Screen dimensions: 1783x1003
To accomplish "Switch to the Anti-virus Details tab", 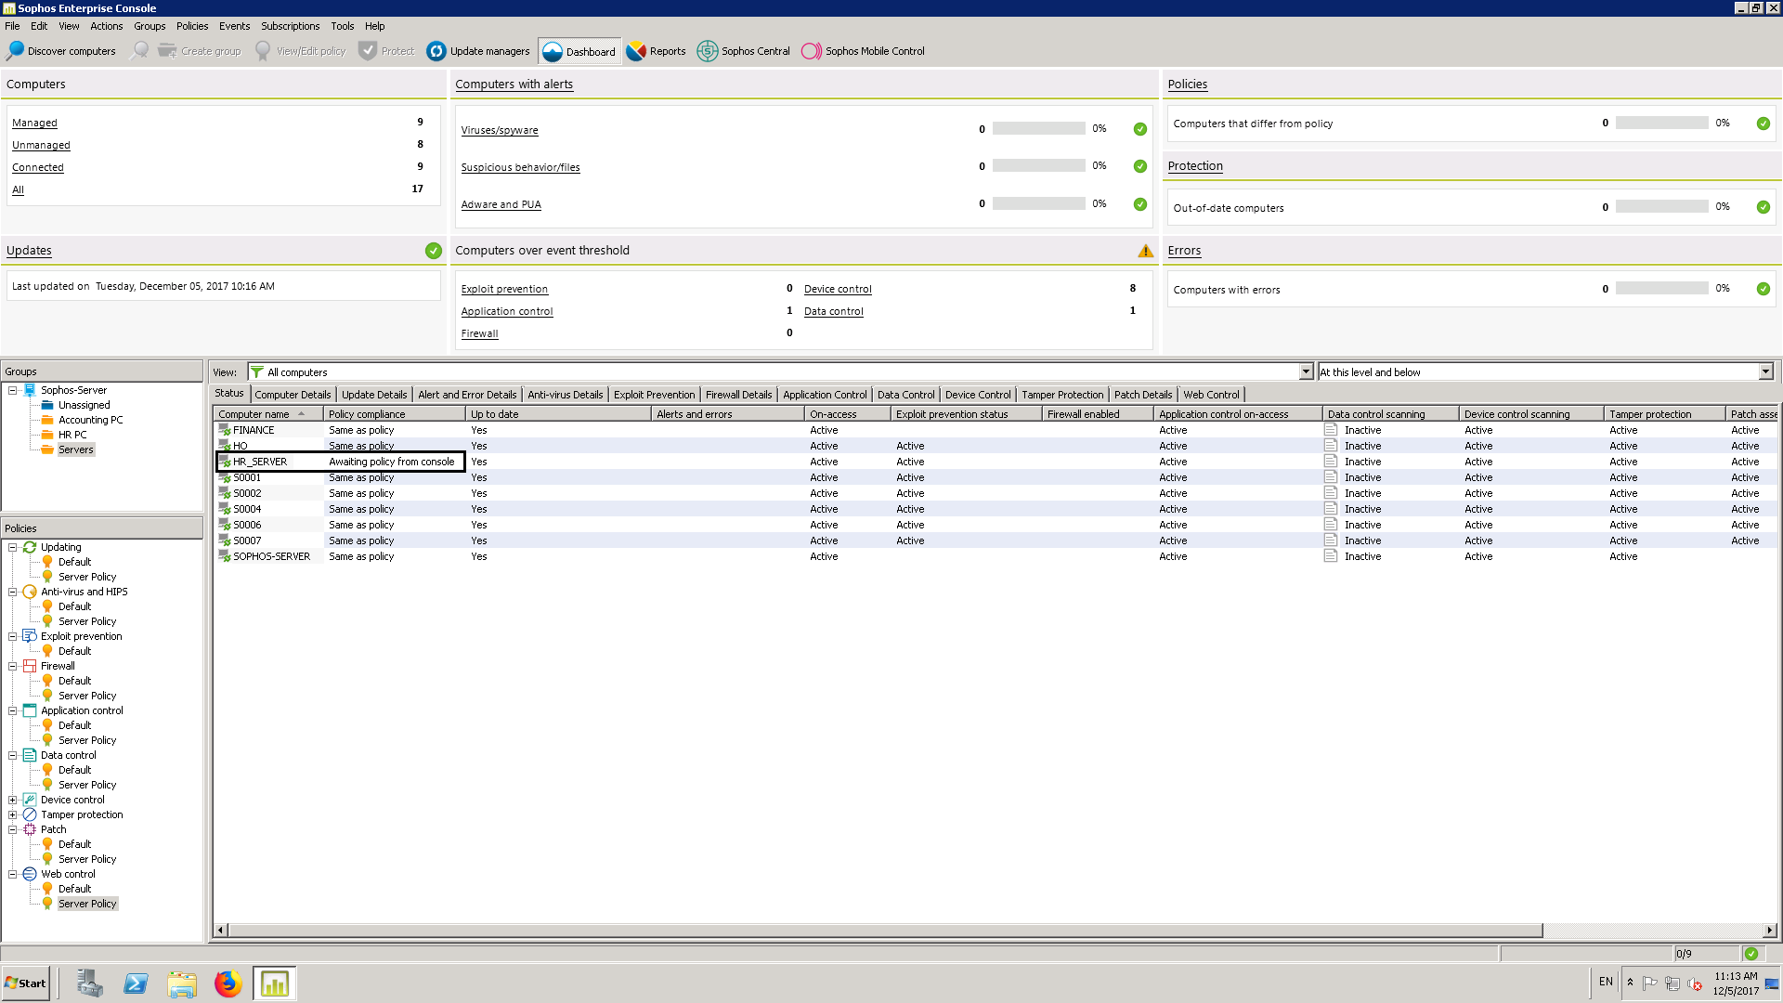I will [x=565, y=395].
